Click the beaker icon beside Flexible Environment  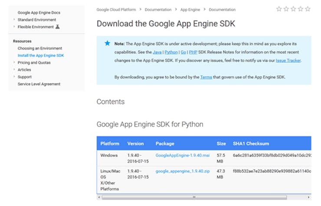[x=58, y=27]
